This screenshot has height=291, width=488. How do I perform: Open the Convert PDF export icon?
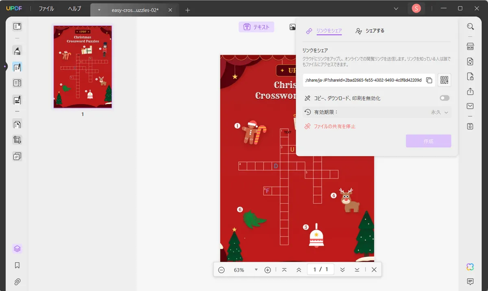(x=471, y=61)
